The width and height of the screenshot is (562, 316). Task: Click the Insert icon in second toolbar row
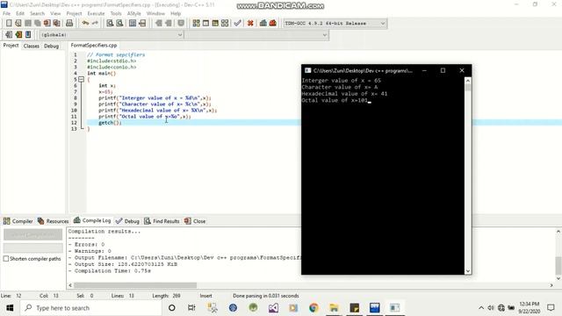click(x=9, y=35)
